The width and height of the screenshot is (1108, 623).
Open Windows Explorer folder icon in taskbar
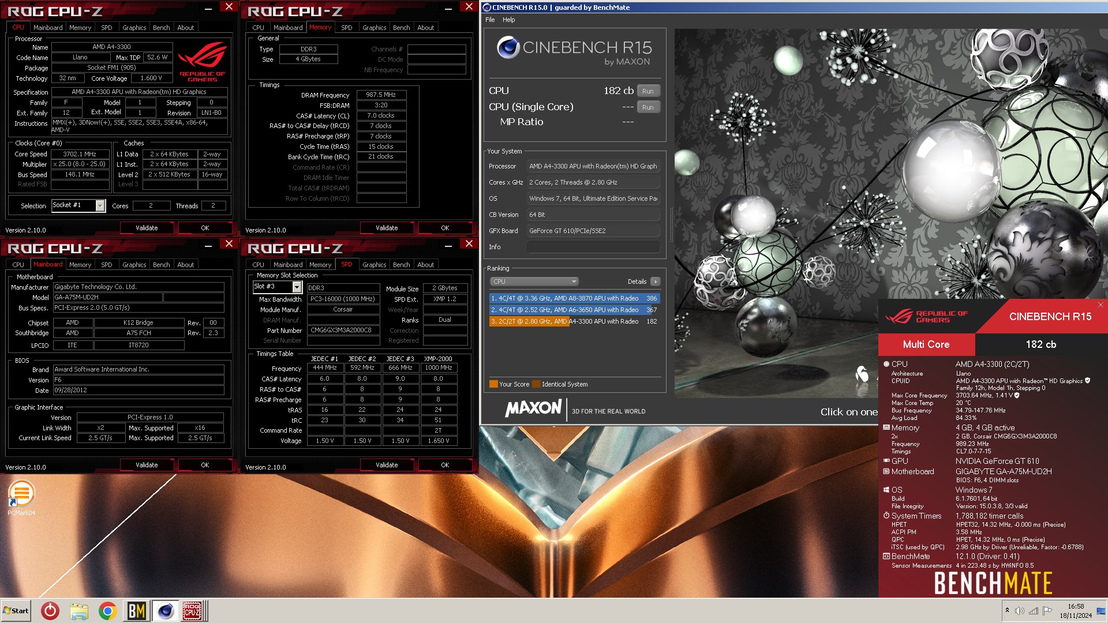79,611
